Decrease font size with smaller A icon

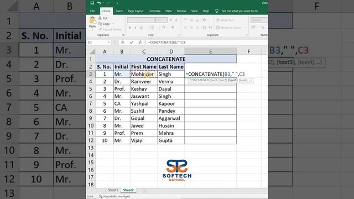[x=176, y=20]
